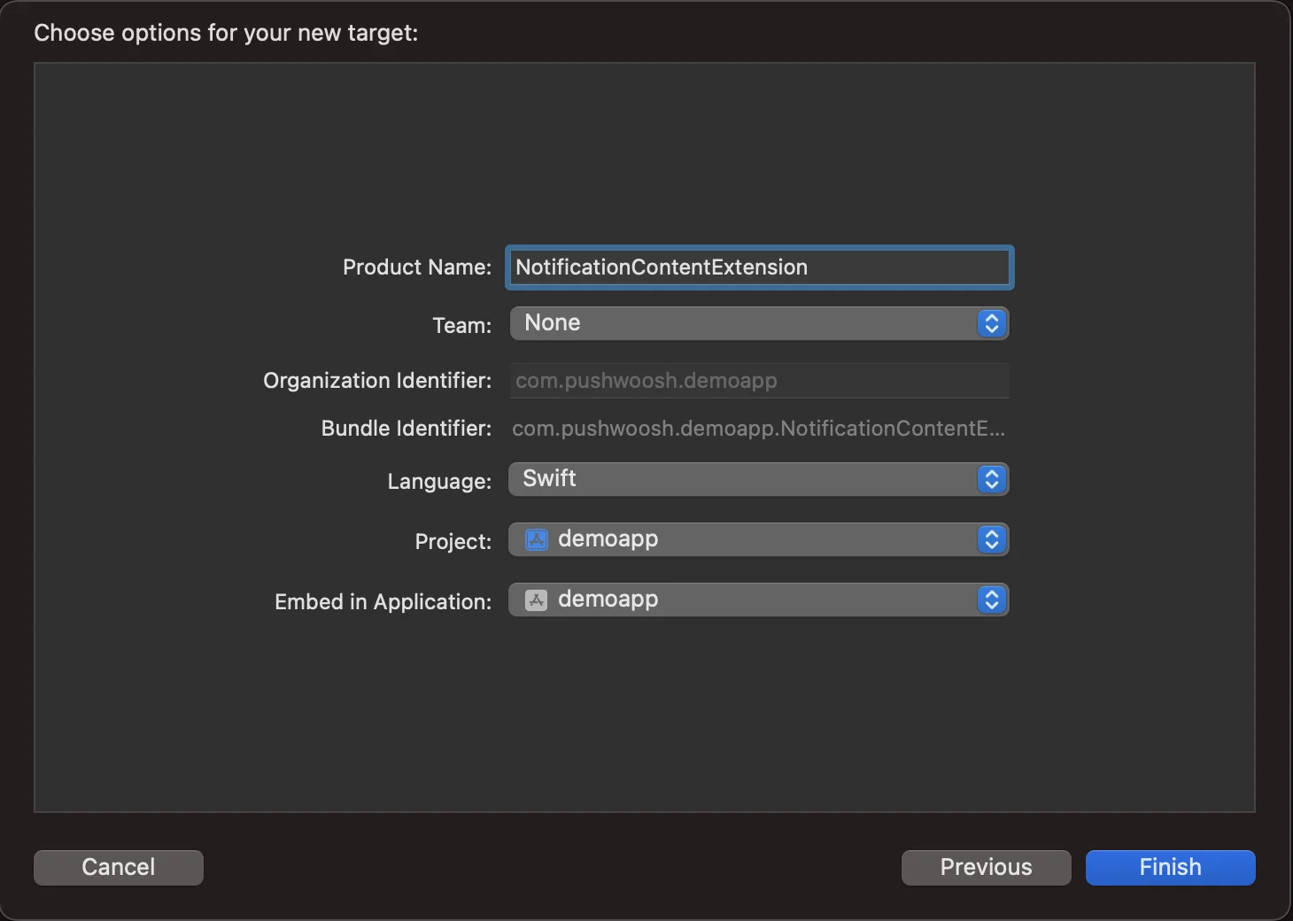The height and width of the screenshot is (921, 1293).
Task: Click Embed in Application popup's chevron arrows
Action: click(992, 600)
